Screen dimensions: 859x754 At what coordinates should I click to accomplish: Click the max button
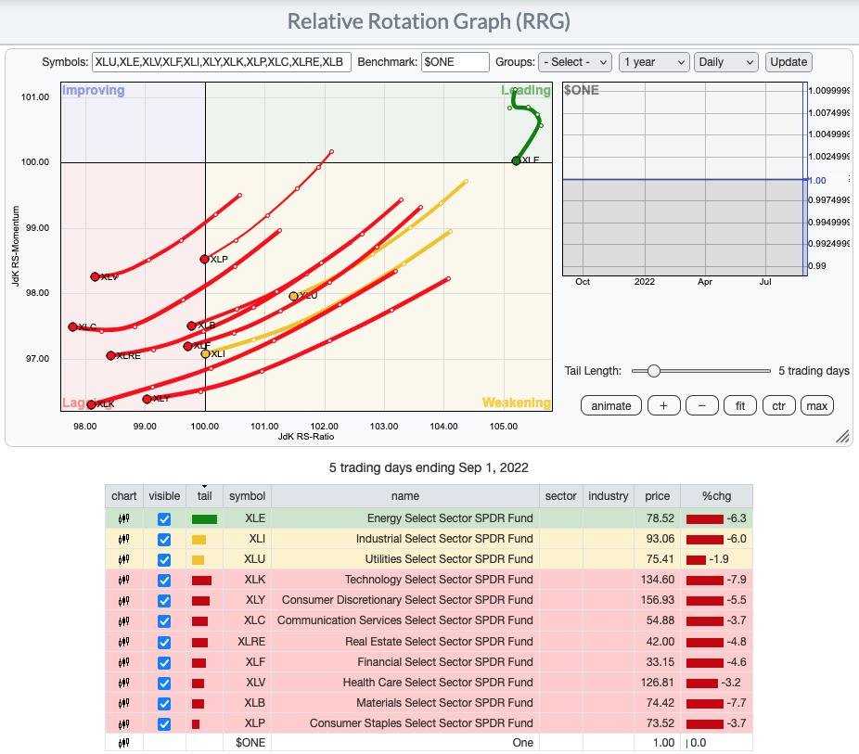[x=817, y=405]
